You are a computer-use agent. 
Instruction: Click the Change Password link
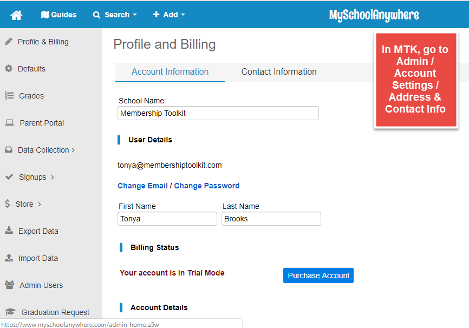pyautogui.click(x=207, y=186)
